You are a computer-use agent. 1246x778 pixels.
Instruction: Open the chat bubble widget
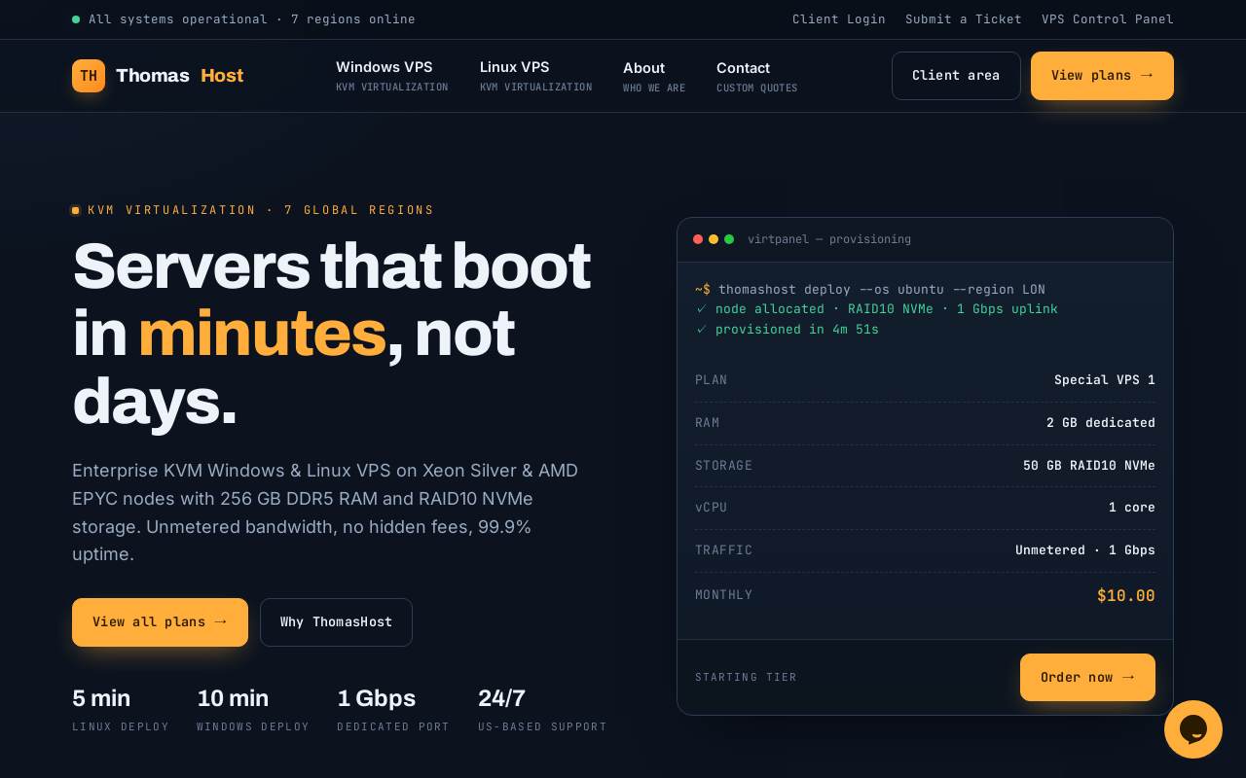click(1193, 729)
